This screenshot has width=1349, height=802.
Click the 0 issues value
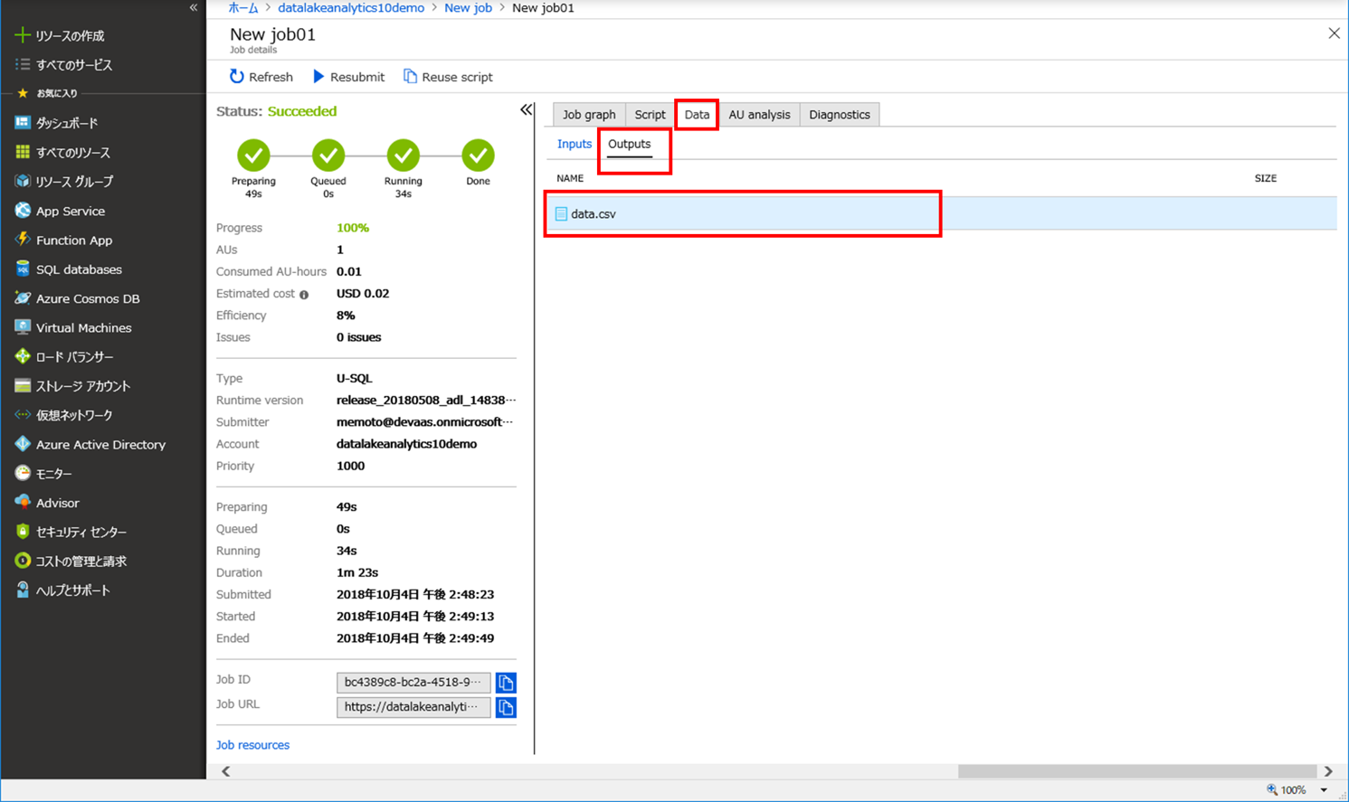[x=358, y=337]
